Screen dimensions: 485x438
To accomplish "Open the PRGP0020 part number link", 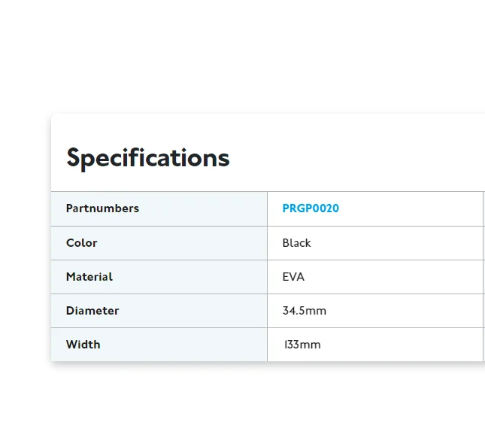I will pyautogui.click(x=311, y=208).
